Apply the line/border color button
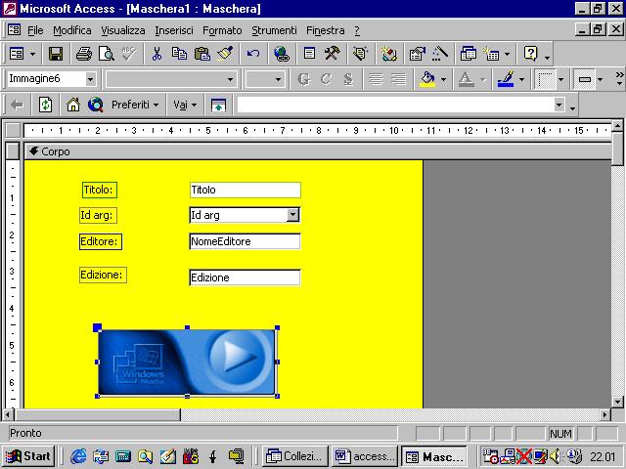This screenshot has width=626, height=469. pos(506,79)
